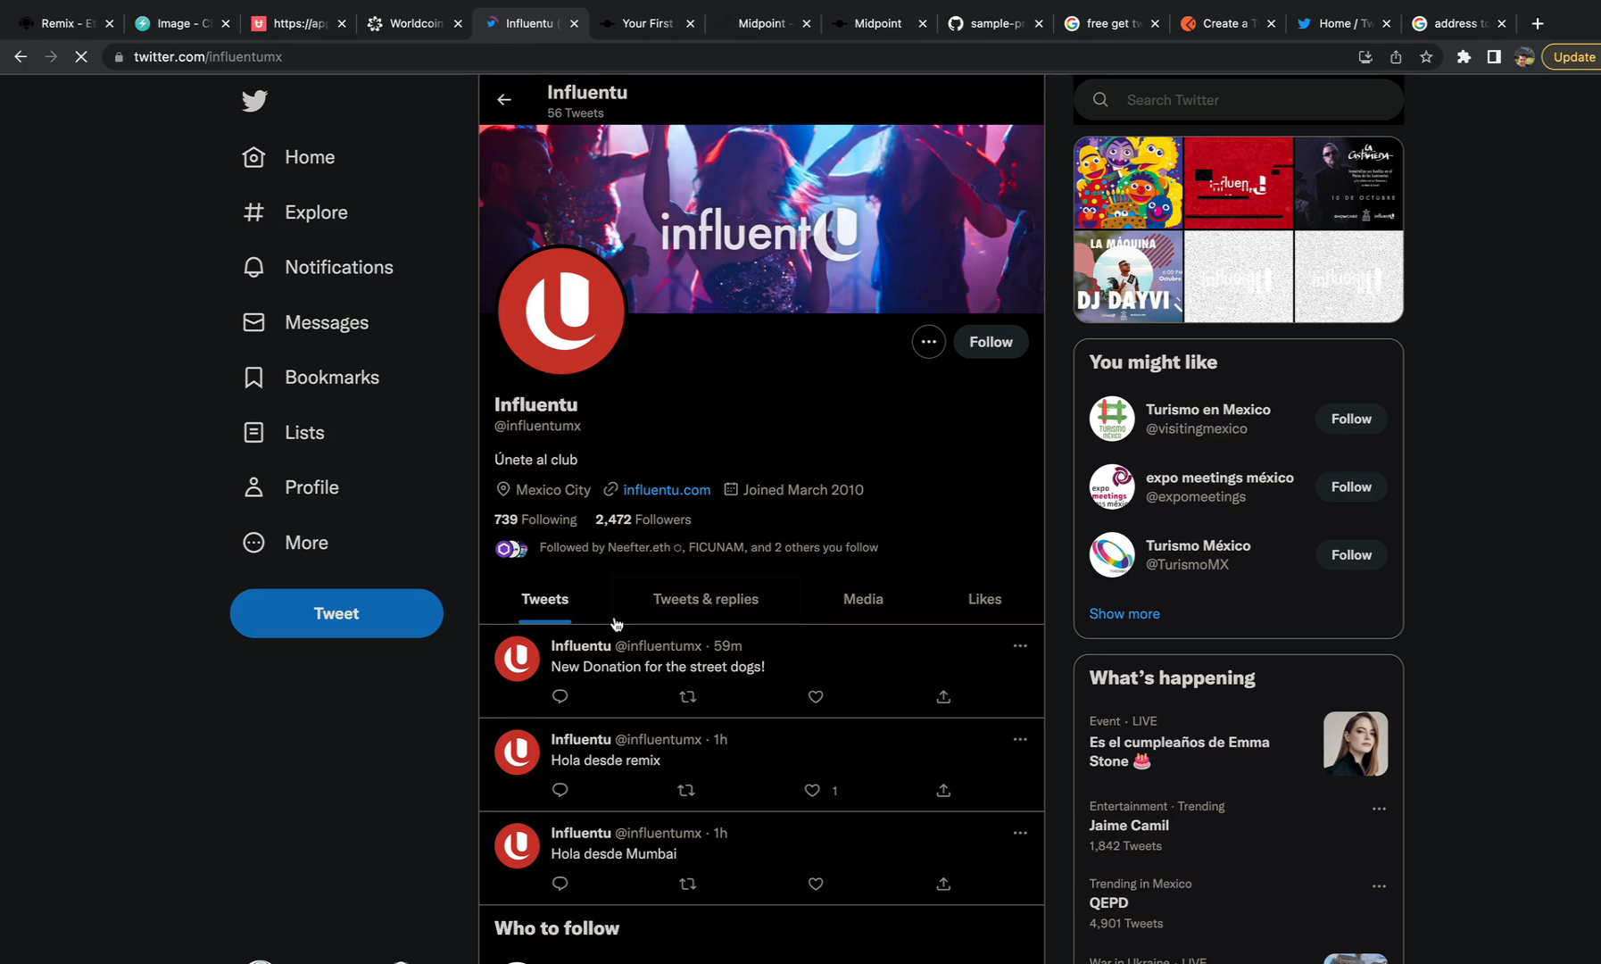This screenshot has width=1601, height=964.
Task: Select the Tweets tab
Action: click(x=544, y=599)
